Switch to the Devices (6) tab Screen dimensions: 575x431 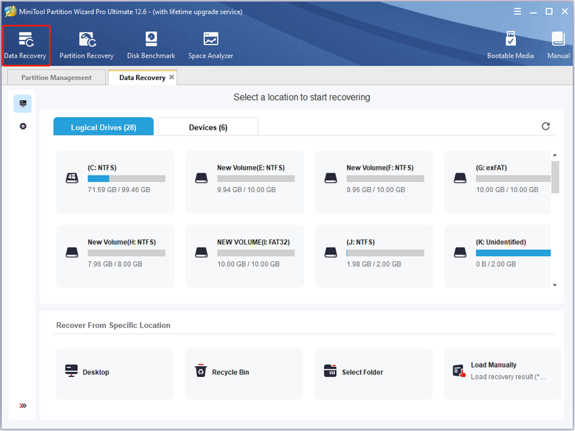(208, 127)
